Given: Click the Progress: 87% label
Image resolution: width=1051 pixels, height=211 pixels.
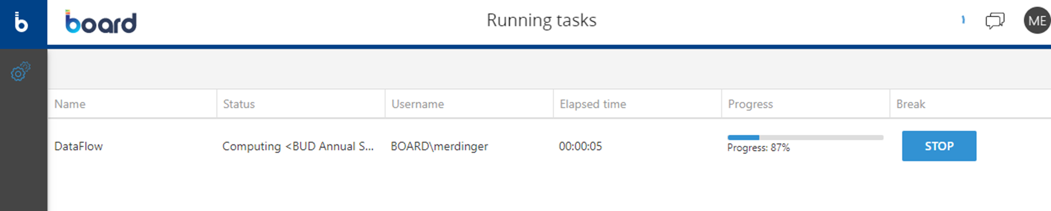Looking at the screenshot, I should pyautogui.click(x=758, y=148).
